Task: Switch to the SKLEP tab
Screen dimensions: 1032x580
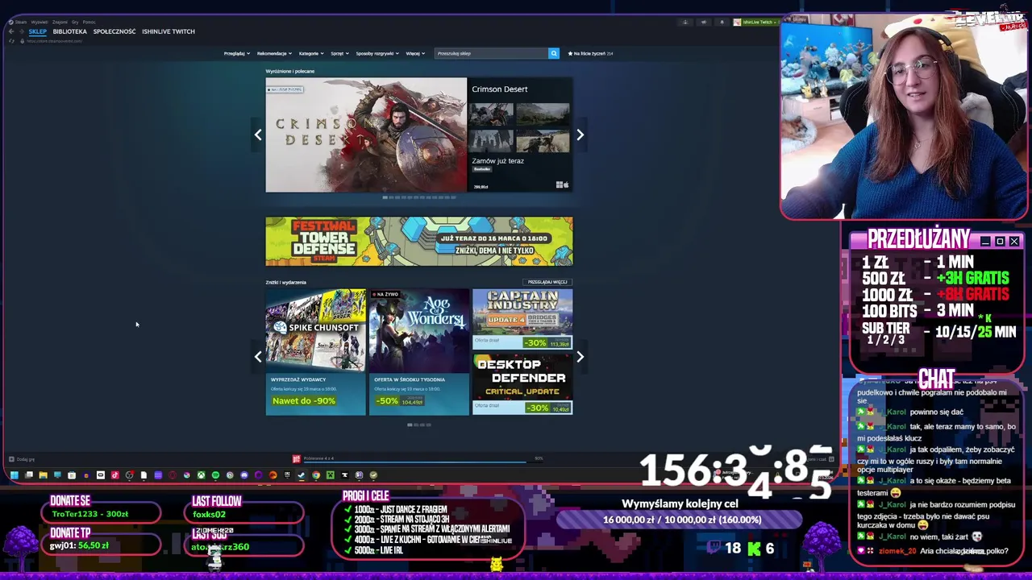Action: coord(38,31)
